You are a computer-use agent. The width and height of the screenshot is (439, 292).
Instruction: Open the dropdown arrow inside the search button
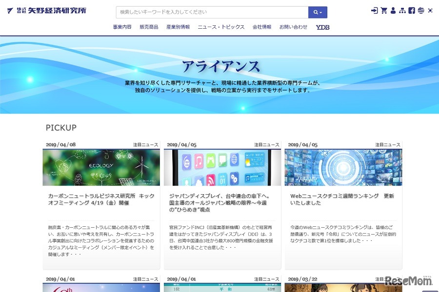click(x=321, y=11)
